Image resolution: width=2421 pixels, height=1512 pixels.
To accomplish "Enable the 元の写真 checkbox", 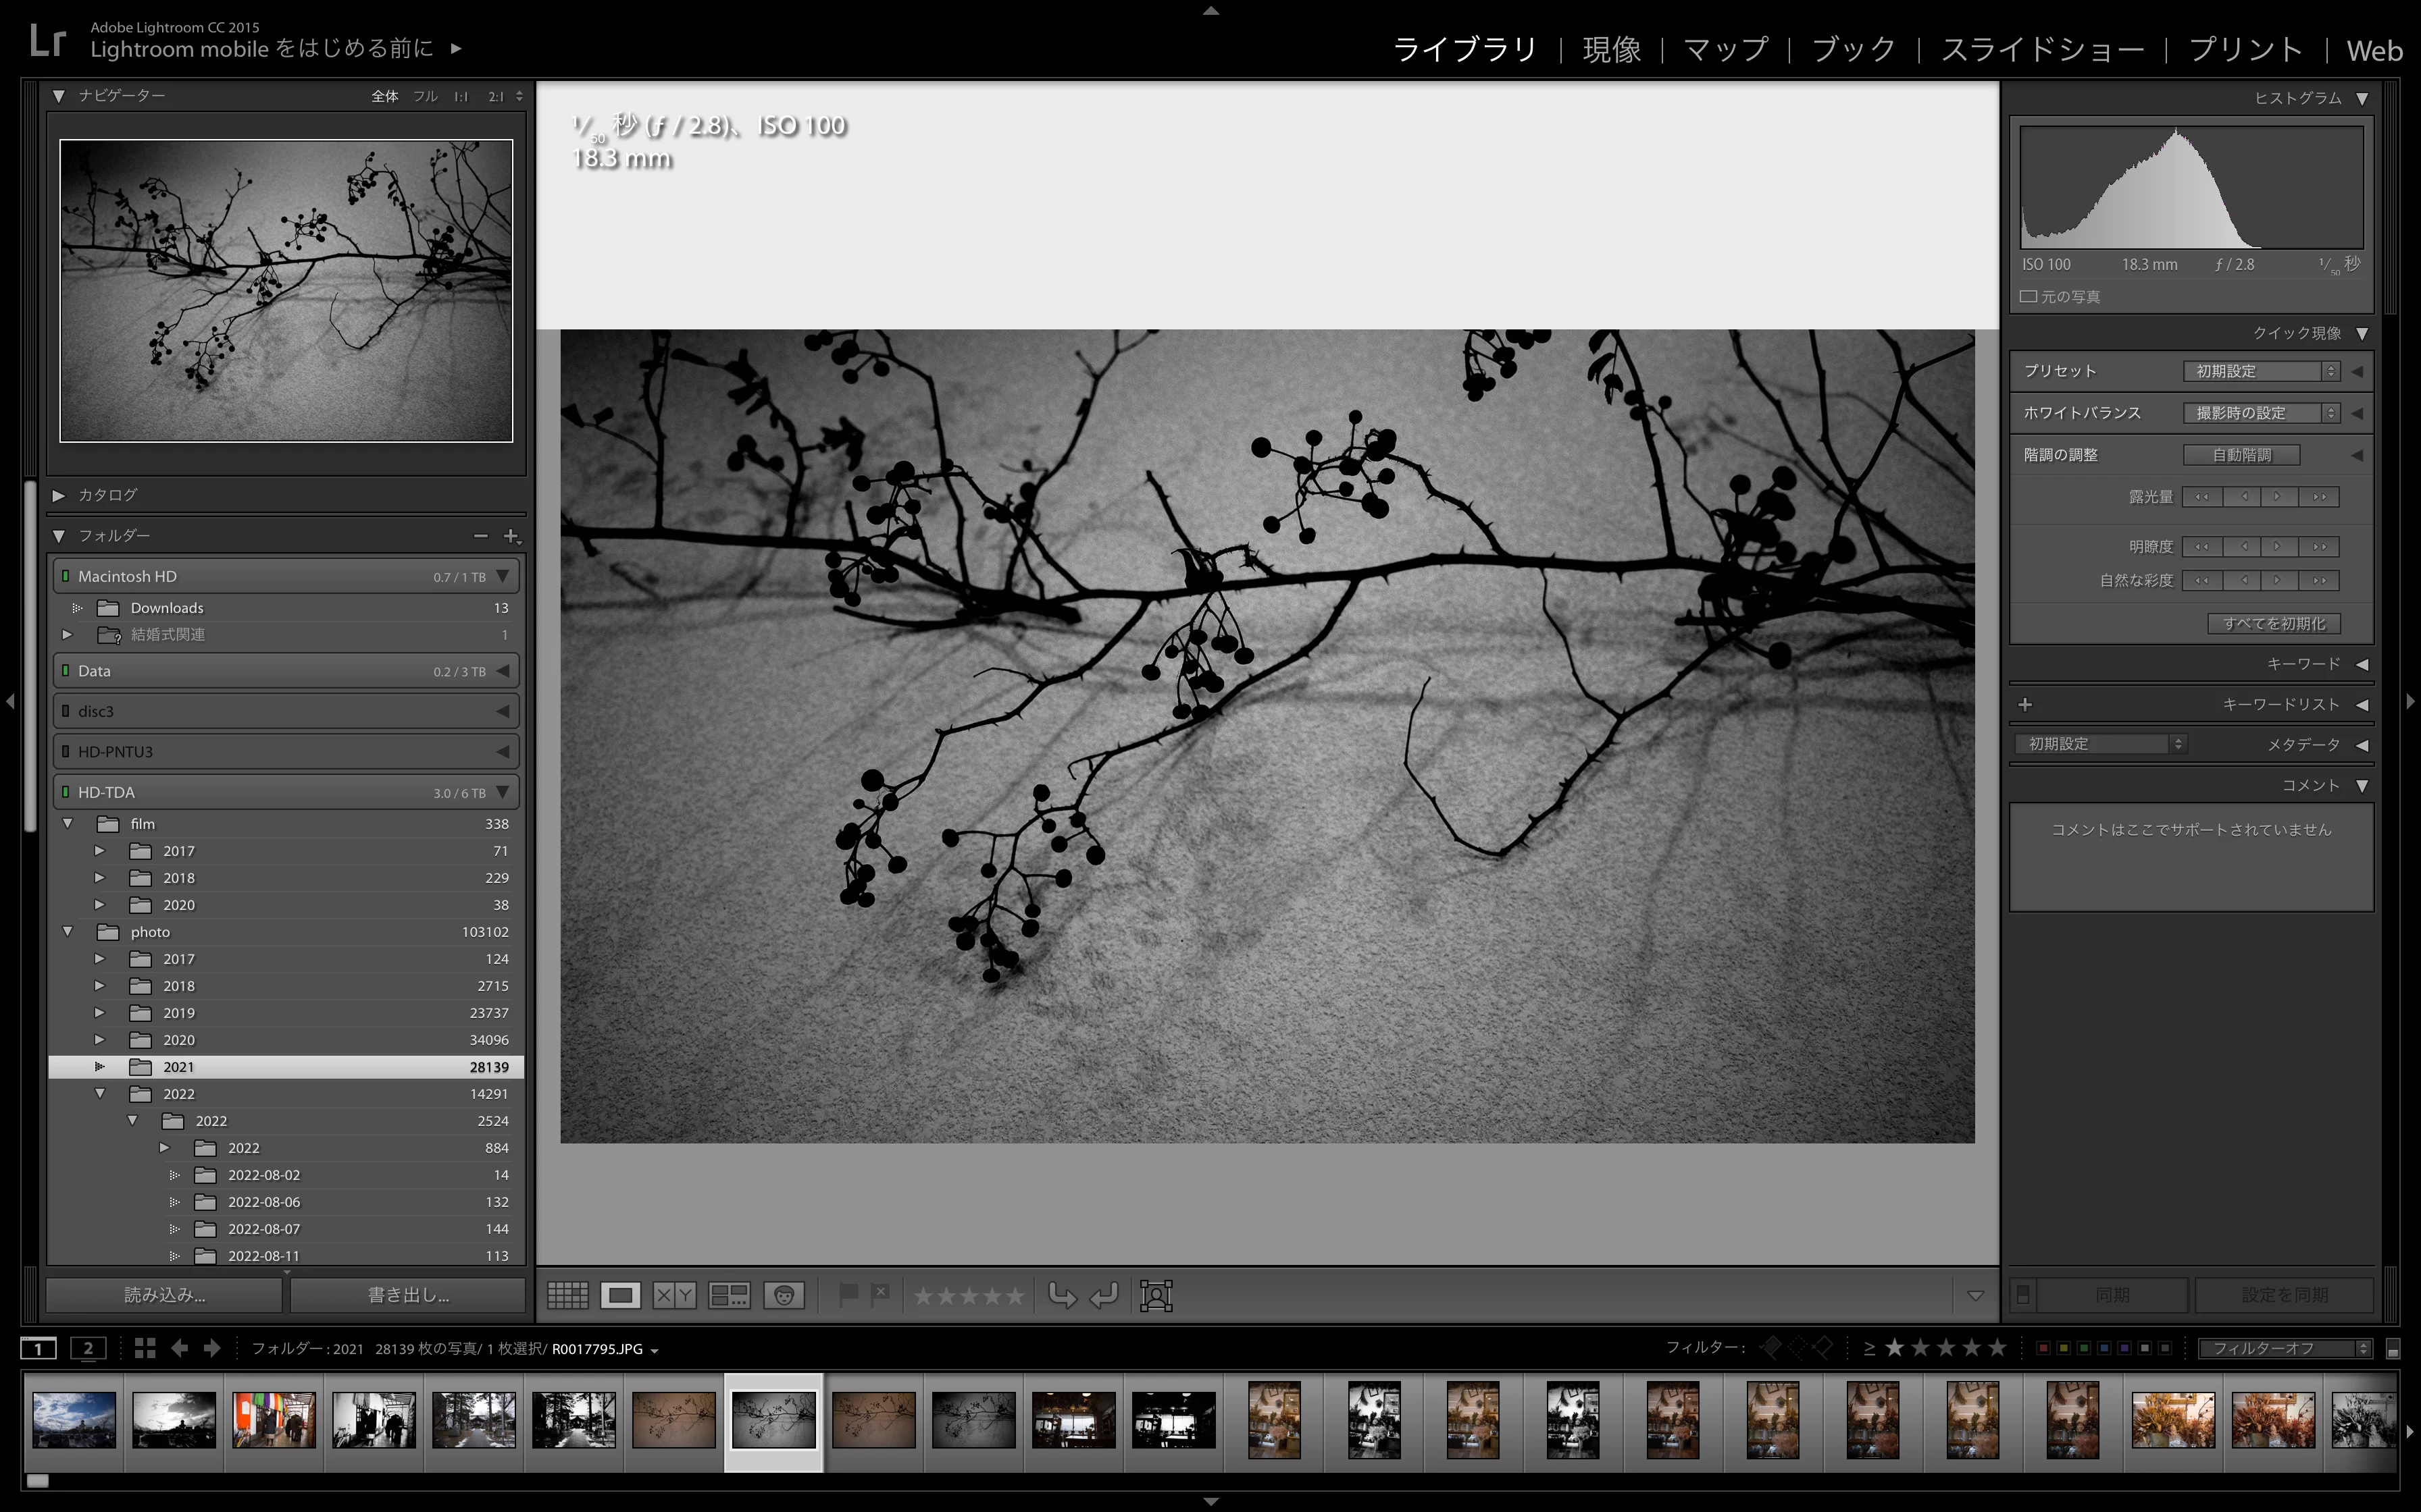I will [2029, 296].
